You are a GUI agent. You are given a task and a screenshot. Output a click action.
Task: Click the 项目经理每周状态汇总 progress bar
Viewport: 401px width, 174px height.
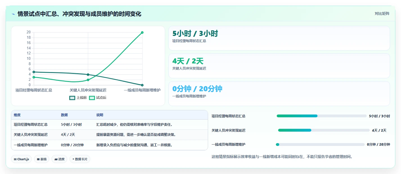point(322,116)
